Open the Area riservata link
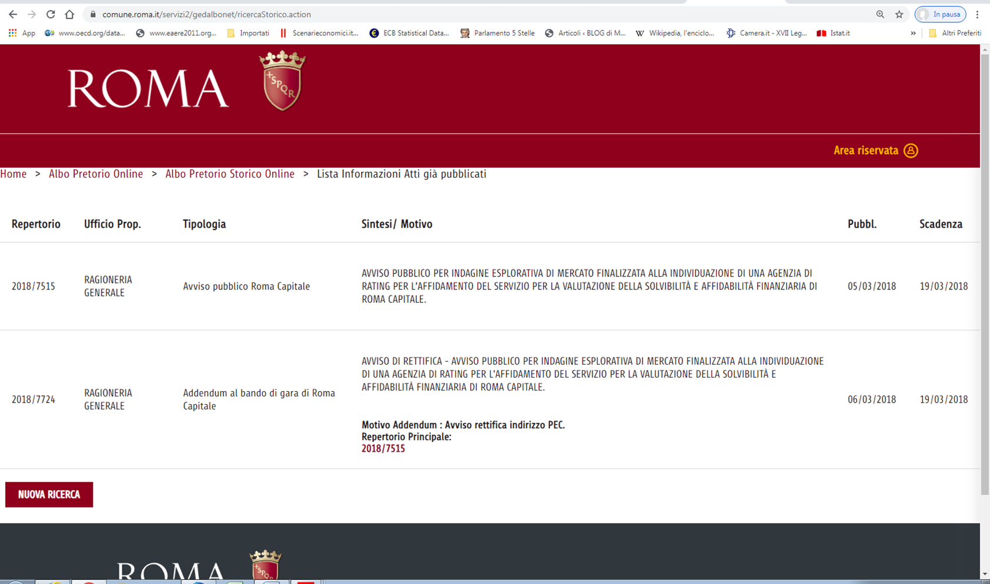Screen dimensions: 990x584 [866, 151]
